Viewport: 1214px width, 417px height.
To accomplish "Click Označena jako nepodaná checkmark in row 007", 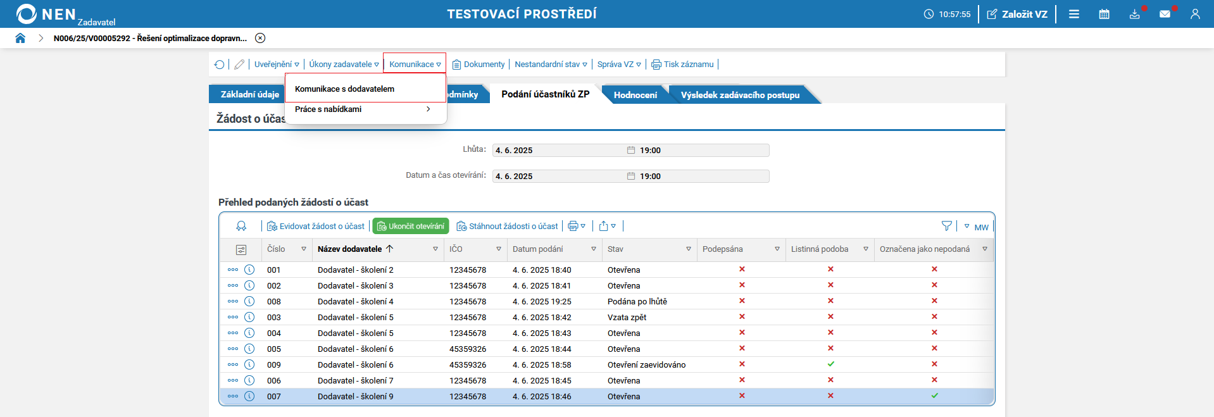I will click(935, 395).
